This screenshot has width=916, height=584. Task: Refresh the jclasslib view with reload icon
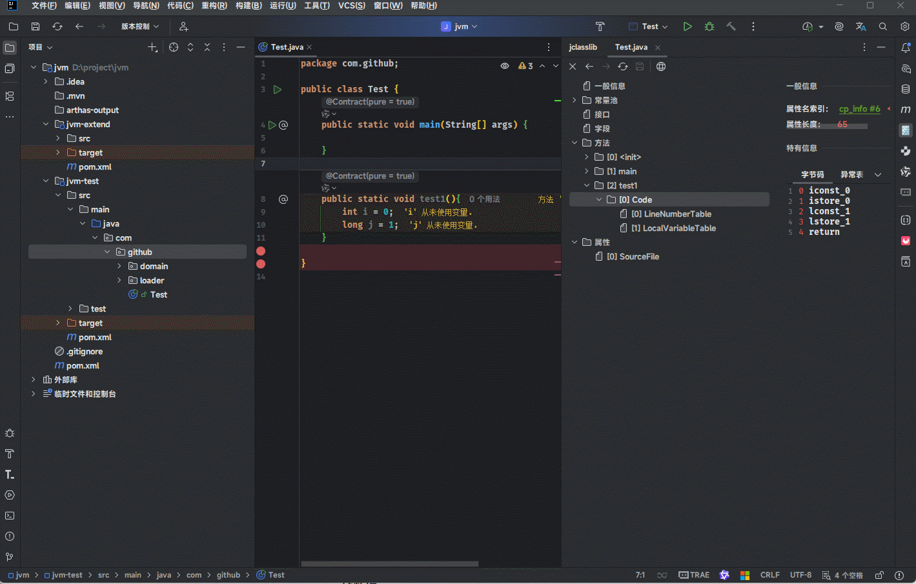pyautogui.click(x=622, y=66)
